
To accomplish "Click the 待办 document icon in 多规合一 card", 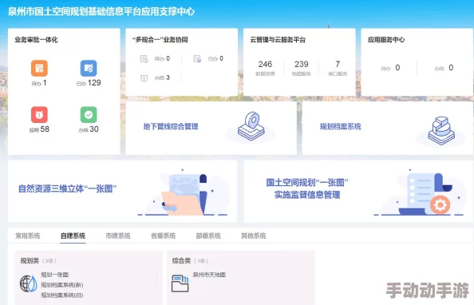I will [144, 59].
